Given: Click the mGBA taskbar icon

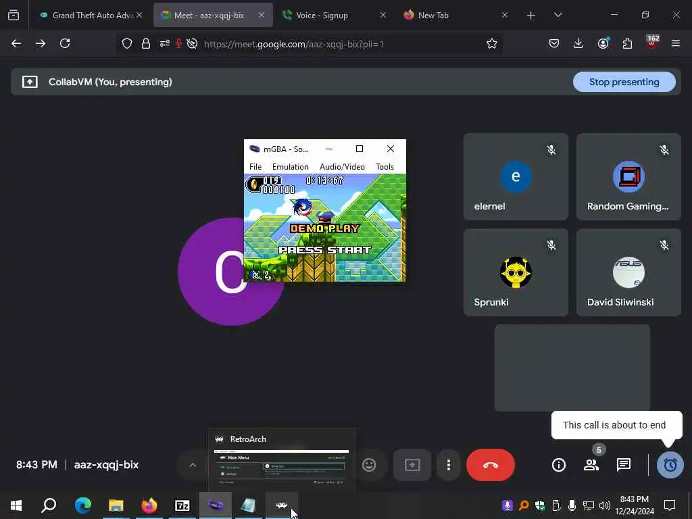Looking at the screenshot, I should coord(216,505).
